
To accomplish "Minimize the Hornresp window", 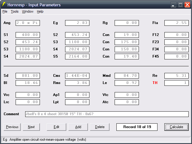I will (x=173, y=5).
